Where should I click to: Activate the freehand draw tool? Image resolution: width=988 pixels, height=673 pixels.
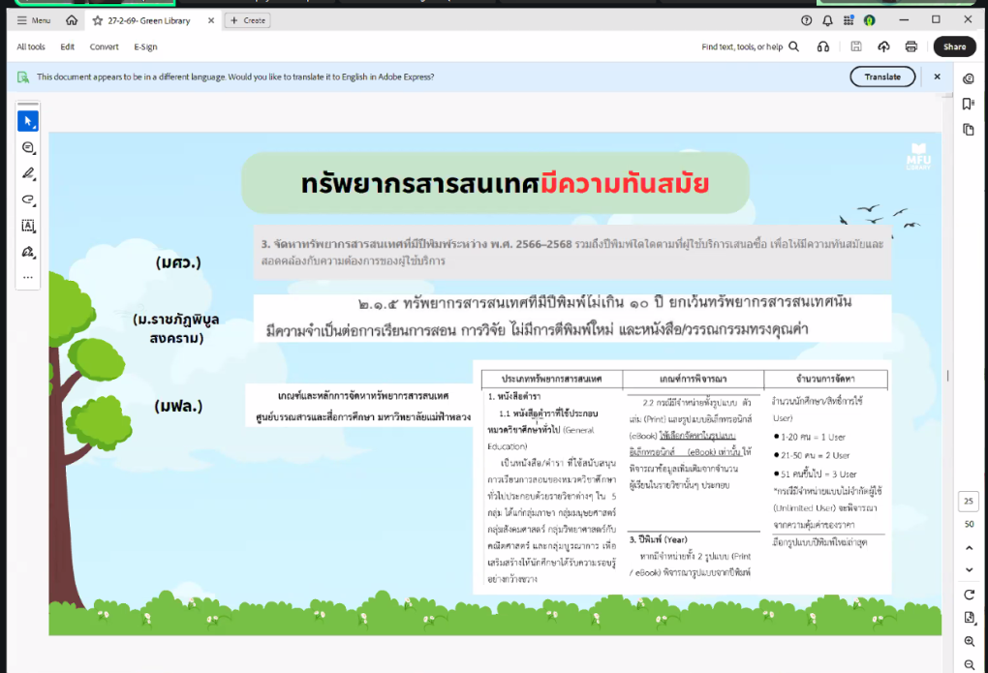click(28, 199)
